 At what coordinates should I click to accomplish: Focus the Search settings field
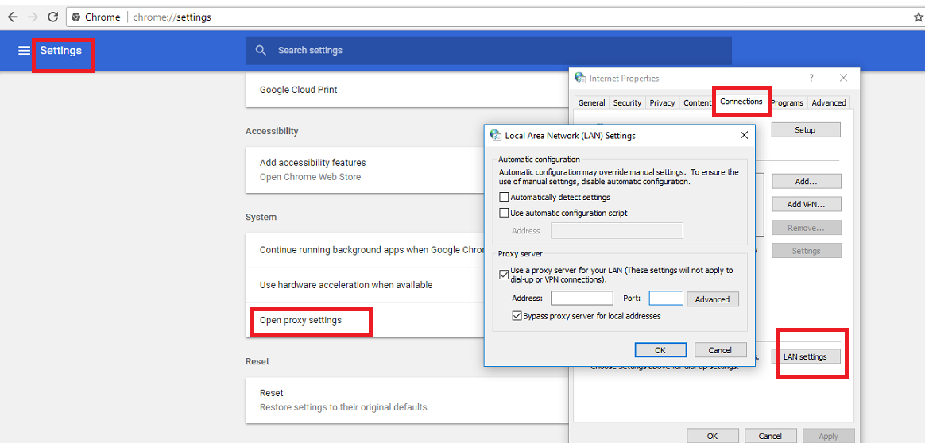tap(489, 51)
